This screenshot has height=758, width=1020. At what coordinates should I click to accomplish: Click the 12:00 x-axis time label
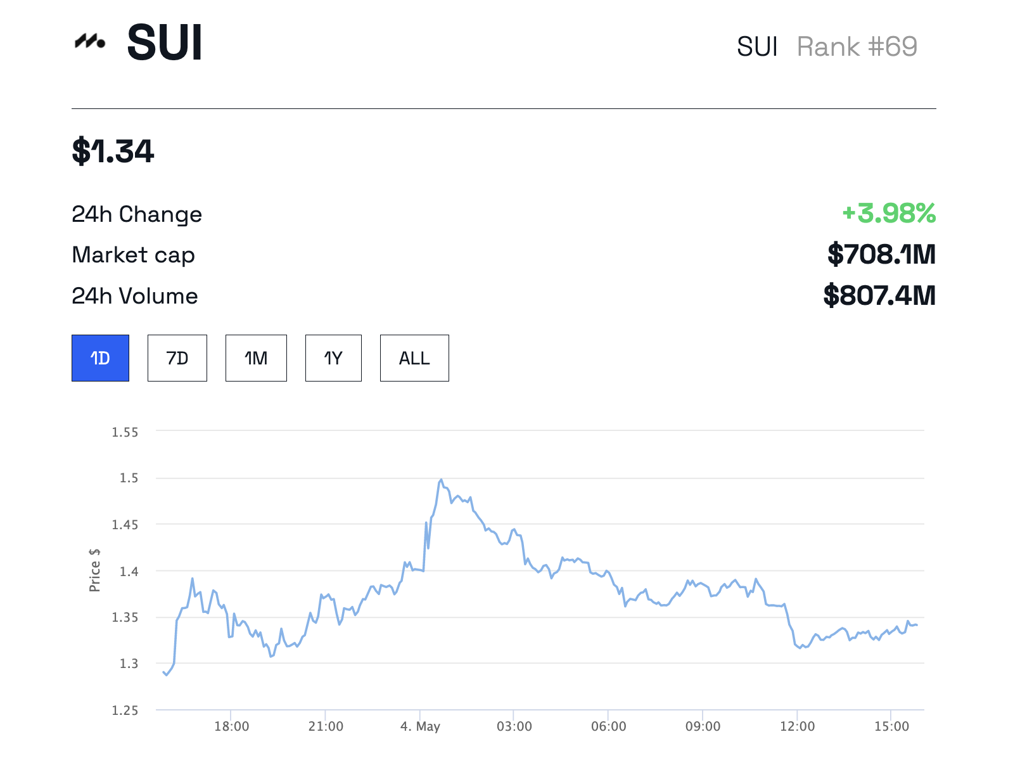[x=797, y=726]
